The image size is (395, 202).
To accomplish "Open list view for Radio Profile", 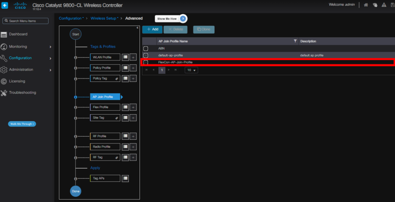I will (x=125, y=146).
